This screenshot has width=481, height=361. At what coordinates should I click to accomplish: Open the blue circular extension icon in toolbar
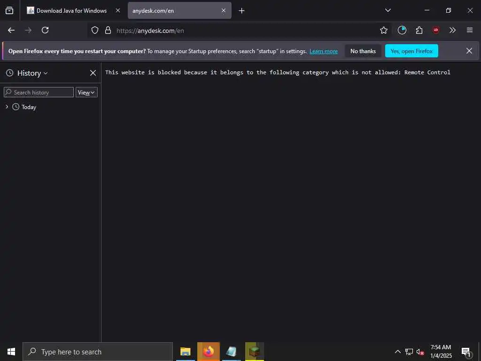point(402,30)
